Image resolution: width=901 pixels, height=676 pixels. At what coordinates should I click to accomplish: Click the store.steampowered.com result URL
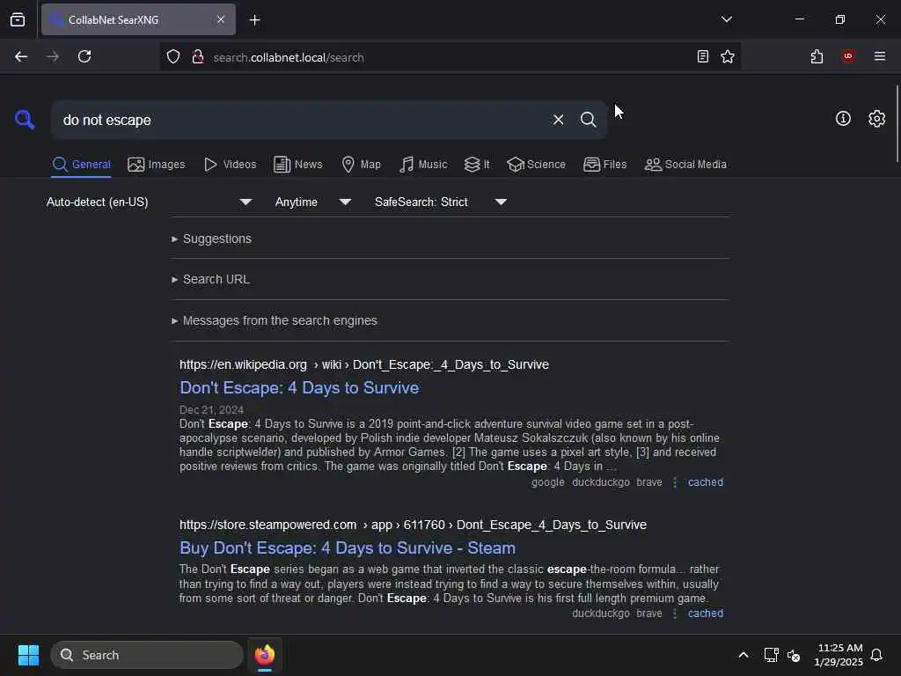tap(413, 525)
